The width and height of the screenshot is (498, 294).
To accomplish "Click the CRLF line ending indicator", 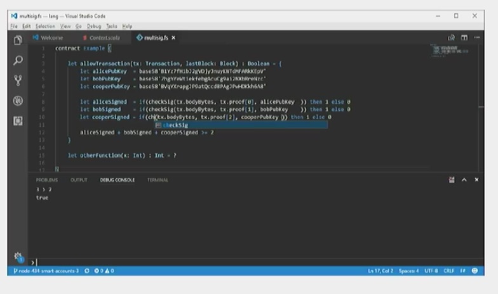I will (450, 271).
